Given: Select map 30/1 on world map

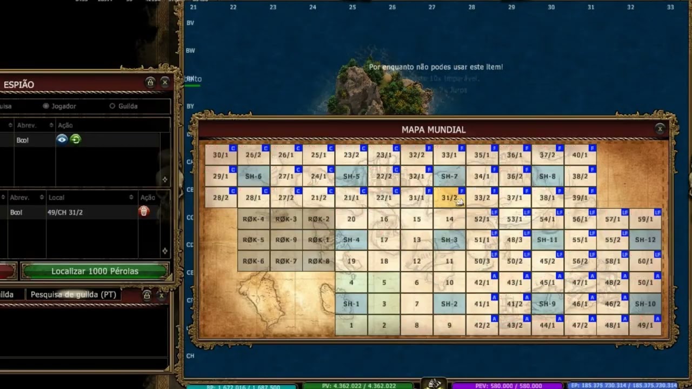Looking at the screenshot, I should click(x=221, y=155).
